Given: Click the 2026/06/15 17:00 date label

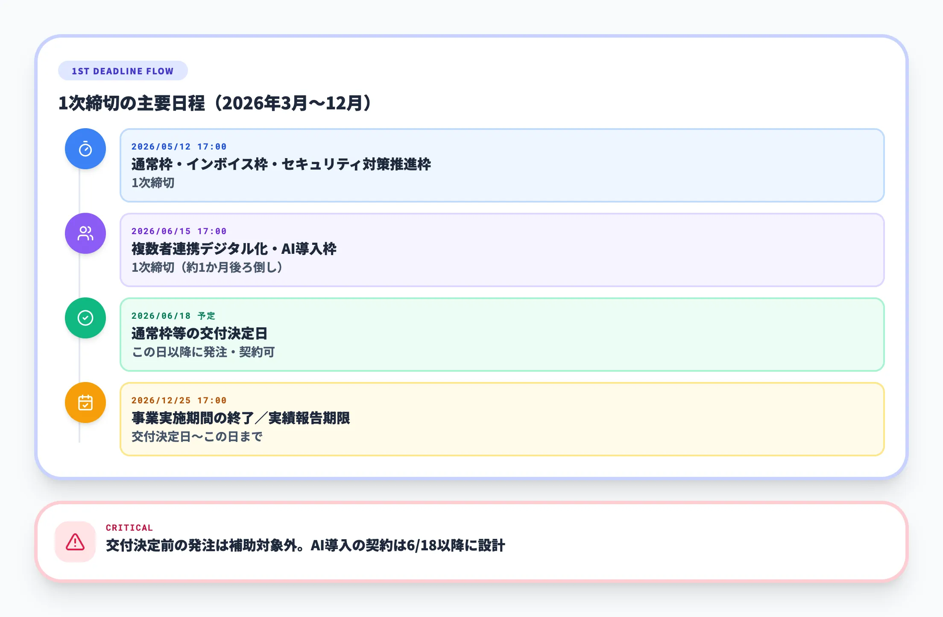Looking at the screenshot, I should tap(179, 231).
